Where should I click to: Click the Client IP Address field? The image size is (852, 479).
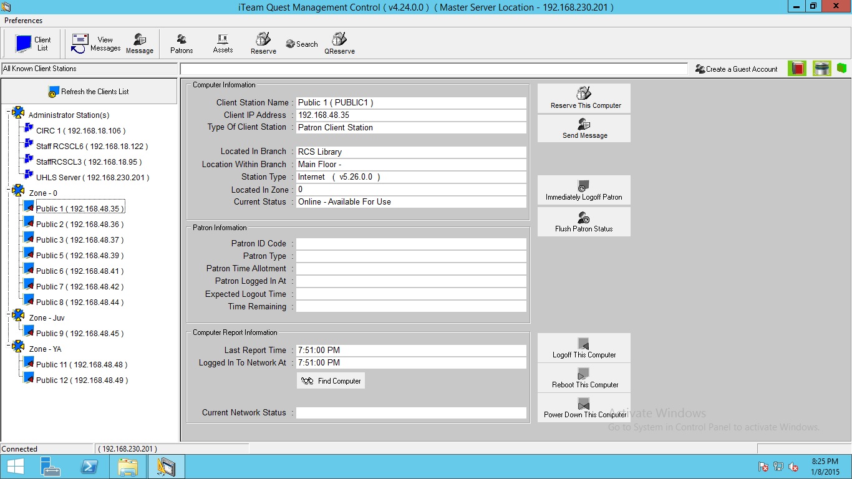tap(411, 115)
